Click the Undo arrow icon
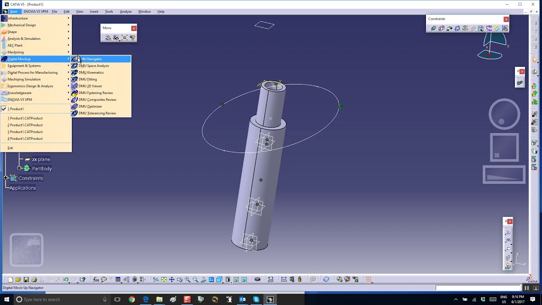Screen dimensions: 542x305 (x=66, y=280)
